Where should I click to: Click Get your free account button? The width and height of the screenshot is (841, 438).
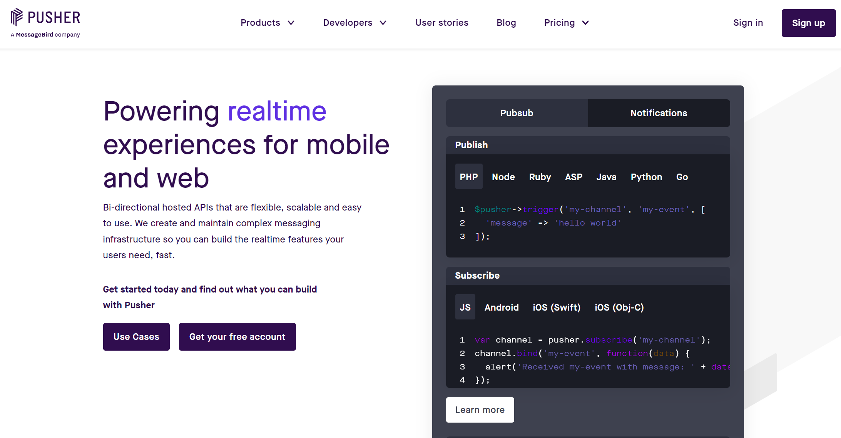point(237,337)
